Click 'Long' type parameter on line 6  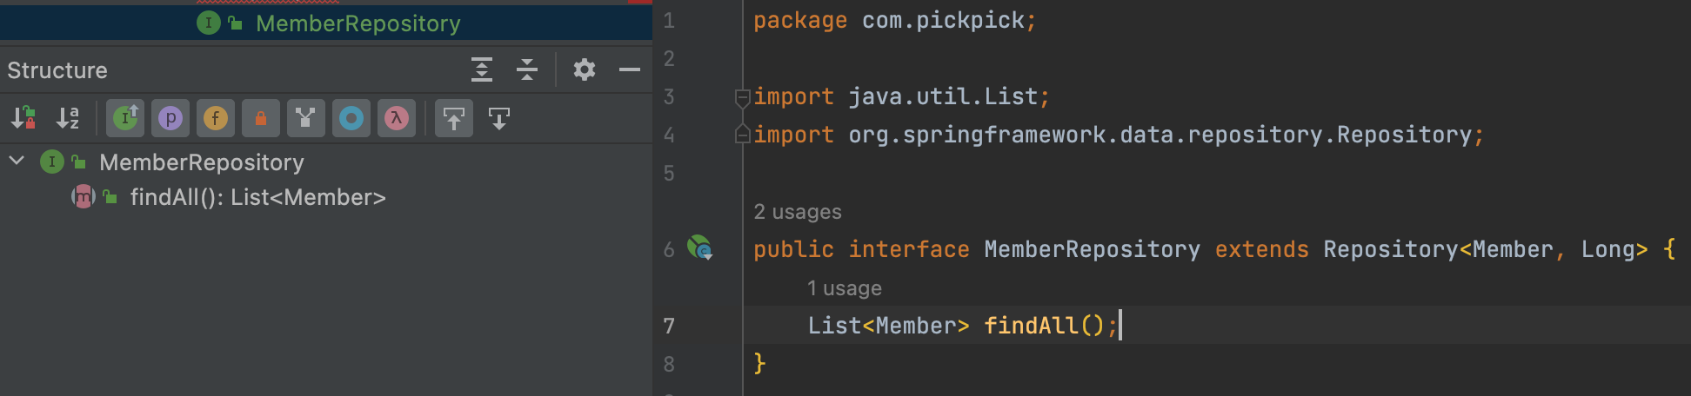coord(1608,249)
